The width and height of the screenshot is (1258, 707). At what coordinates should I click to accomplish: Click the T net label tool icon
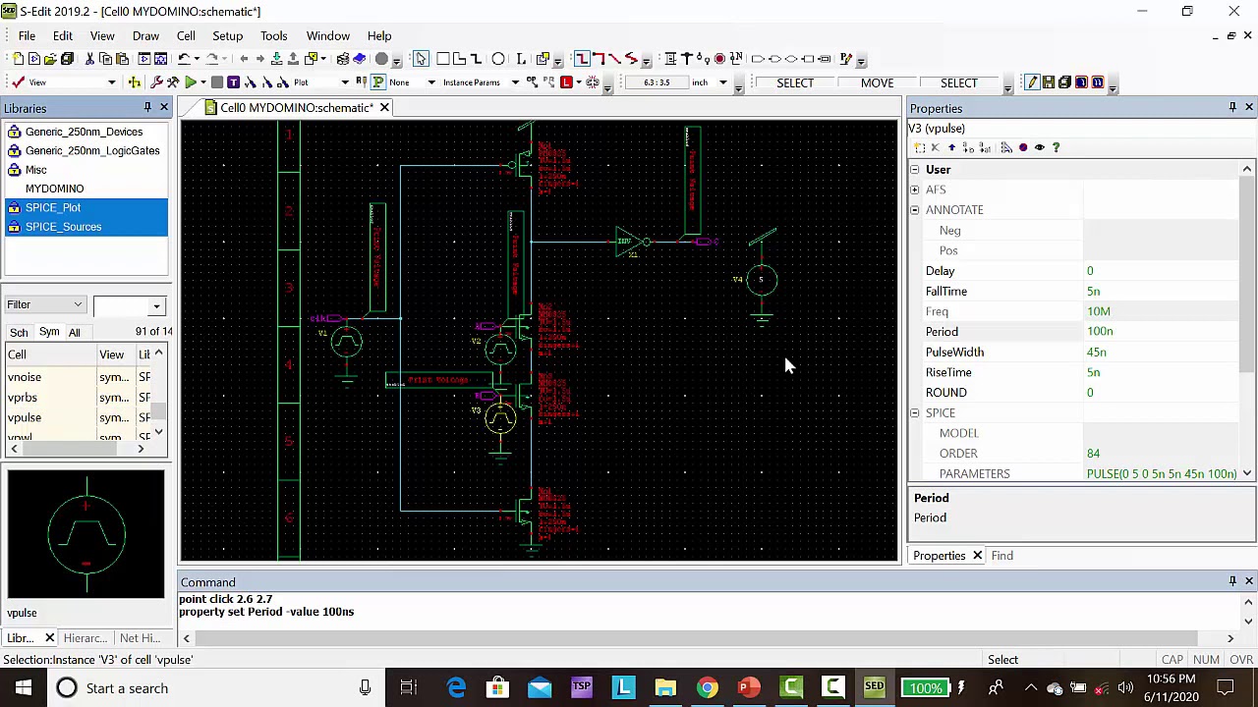686,58
